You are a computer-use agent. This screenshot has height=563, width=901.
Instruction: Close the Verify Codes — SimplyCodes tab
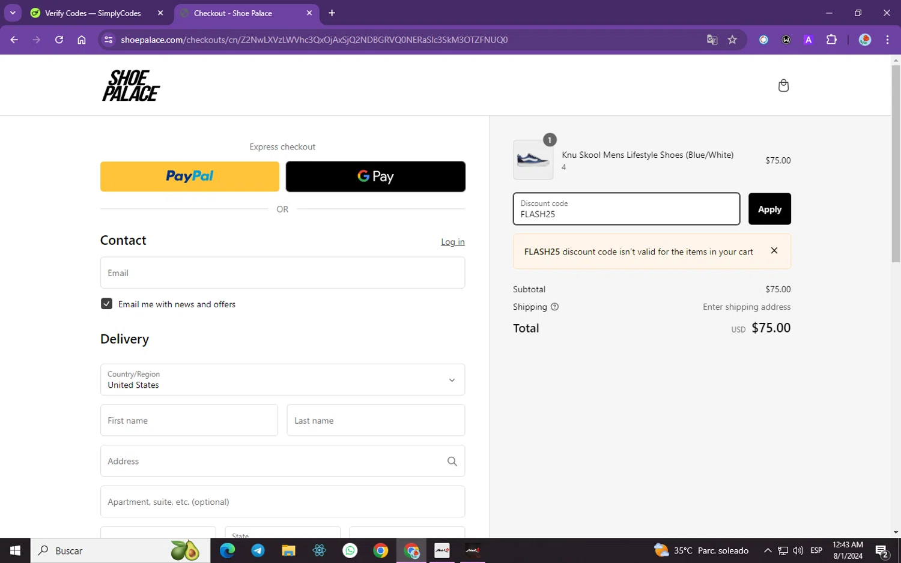tap(160, 13)
